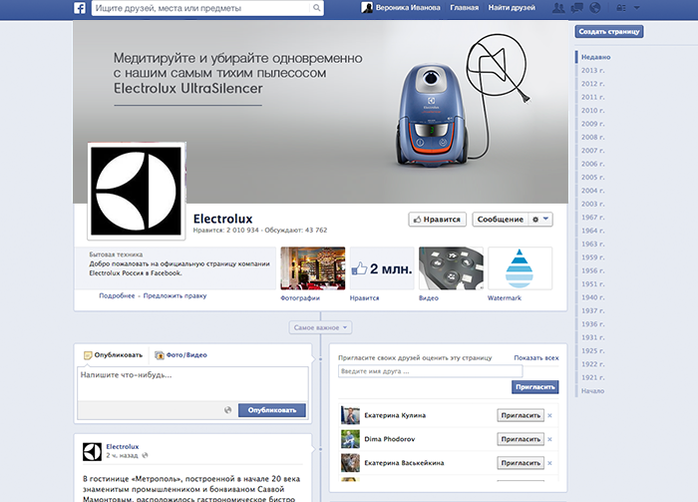698x502 pixels.
Task: Expand the dropdown arrow beside the gear
Action: [545, 219]
